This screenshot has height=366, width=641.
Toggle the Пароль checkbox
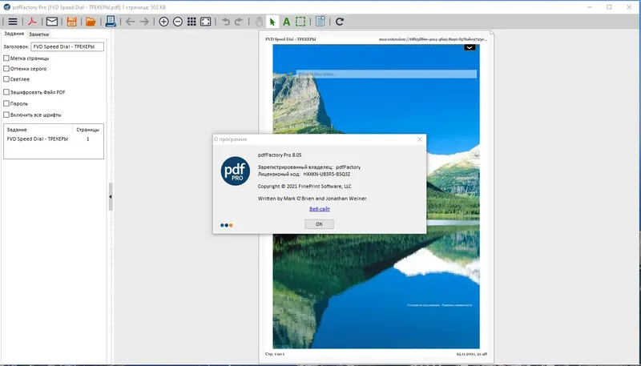(6, 104)
